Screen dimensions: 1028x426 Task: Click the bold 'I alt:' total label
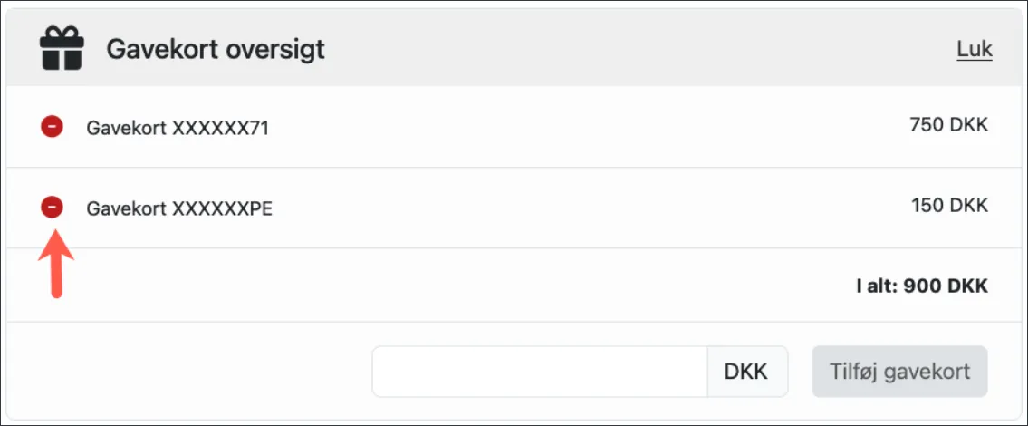tap(878, 286)
